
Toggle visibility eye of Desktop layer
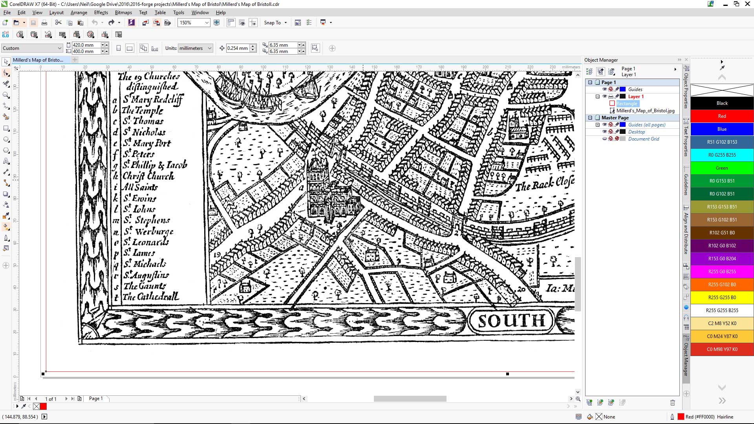tap(604, 132)
